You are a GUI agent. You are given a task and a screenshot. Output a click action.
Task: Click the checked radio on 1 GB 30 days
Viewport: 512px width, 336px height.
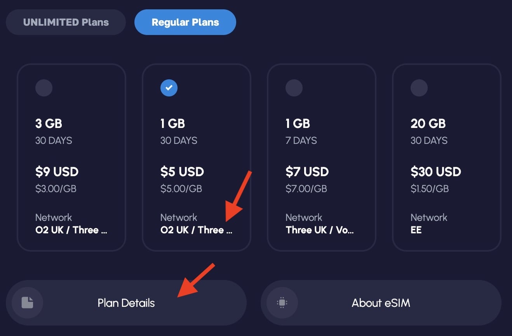169,88
